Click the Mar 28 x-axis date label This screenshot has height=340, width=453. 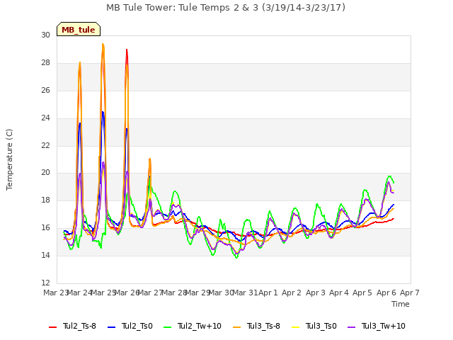click(174, 293)
